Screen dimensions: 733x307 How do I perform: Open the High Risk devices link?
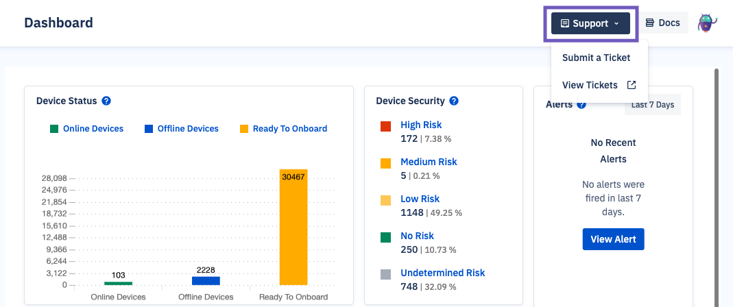[421, 125]
